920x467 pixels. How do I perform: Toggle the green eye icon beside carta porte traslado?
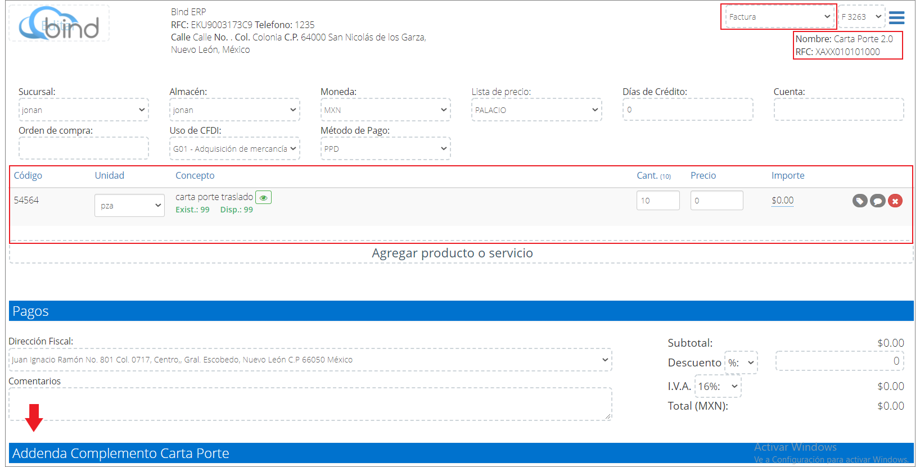point(263,197)
